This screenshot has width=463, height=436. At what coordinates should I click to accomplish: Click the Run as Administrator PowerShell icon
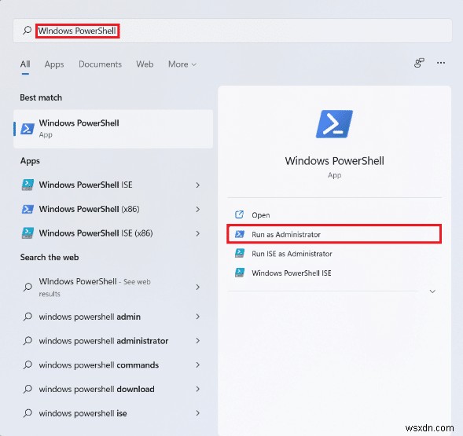pyautogui.click(x=240, y=234)
